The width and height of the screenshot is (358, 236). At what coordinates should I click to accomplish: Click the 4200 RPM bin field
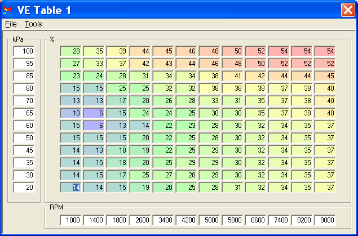[x=187, y=220]
